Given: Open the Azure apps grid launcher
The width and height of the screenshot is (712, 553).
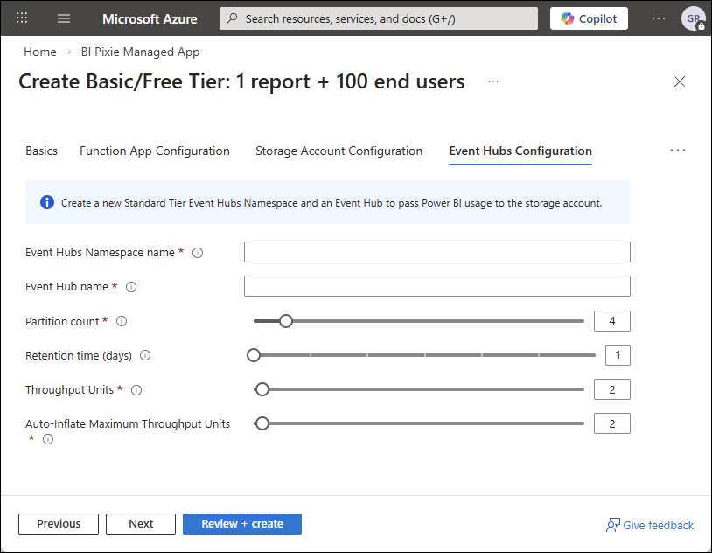Looking at the screenshot, I should click(22, 18).
